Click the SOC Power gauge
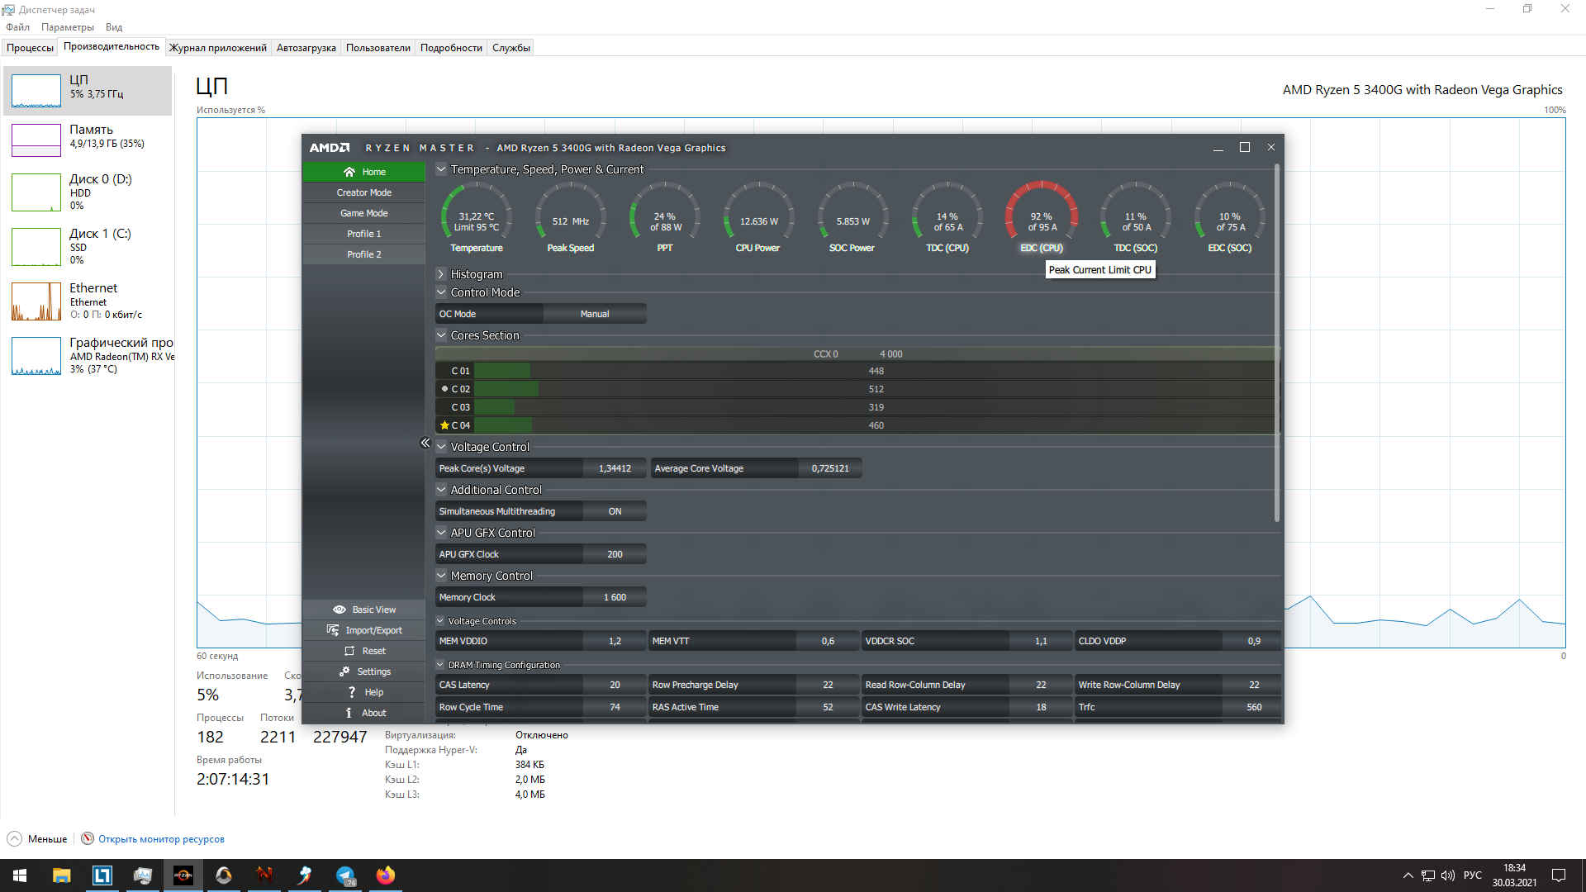Viewport: 1586px width, 892px height. (x=852, y=218)
